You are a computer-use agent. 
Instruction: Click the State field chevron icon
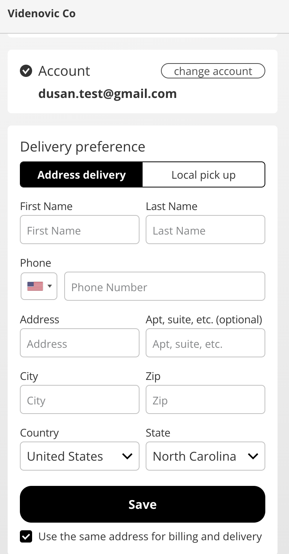(x=253, y=456)
